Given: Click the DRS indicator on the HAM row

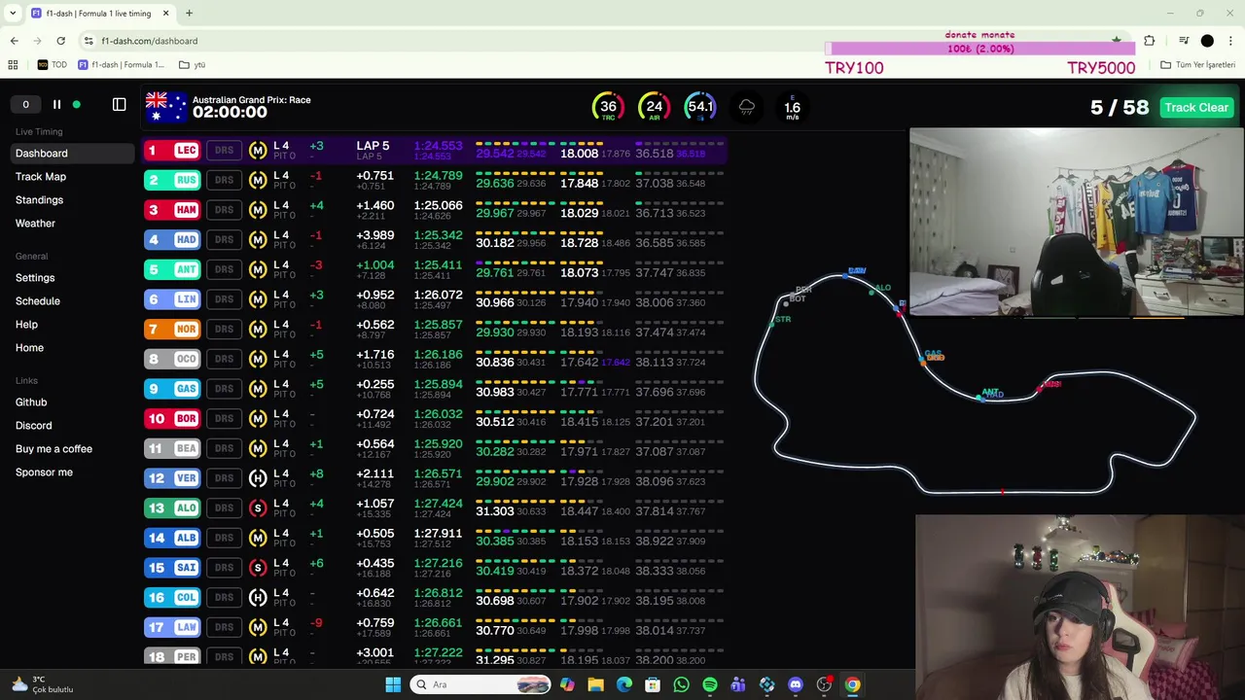Looking at the screenshot, I should [224, 210].
